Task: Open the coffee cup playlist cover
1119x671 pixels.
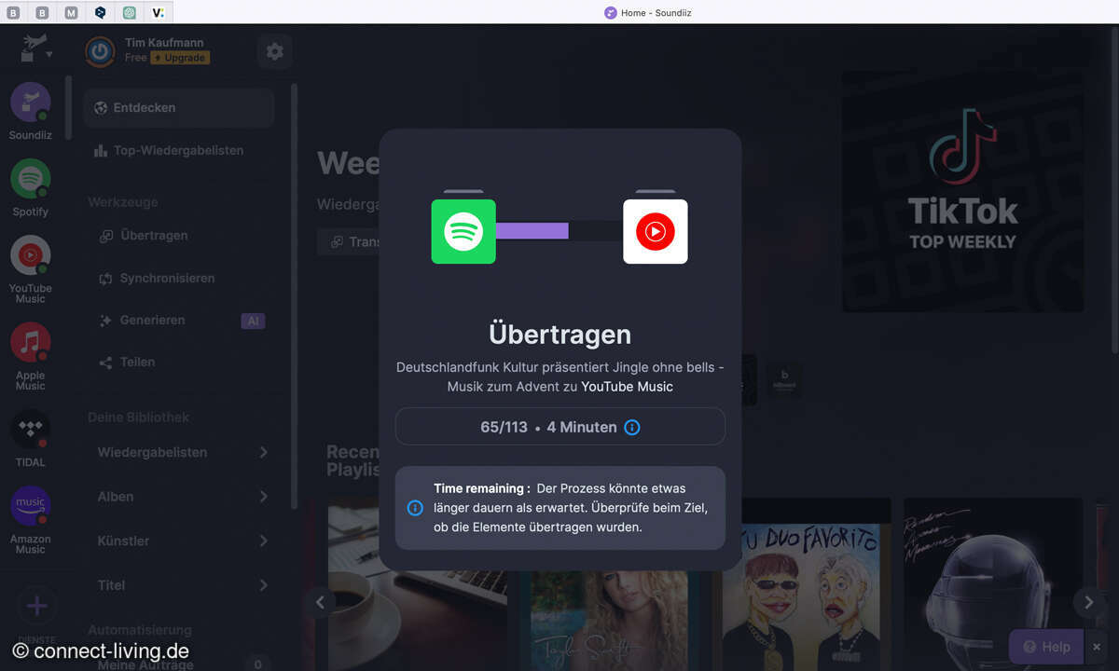Action: tap(417, 584)
